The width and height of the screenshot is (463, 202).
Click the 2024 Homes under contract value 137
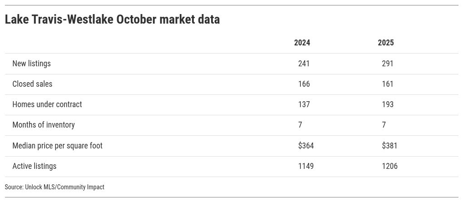pos(304,104)
